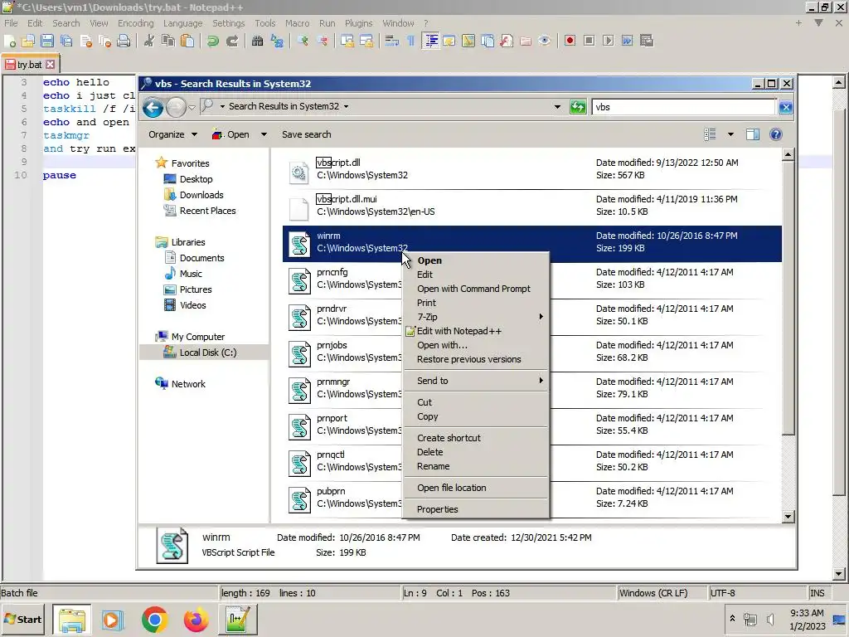Select the pubprn script file icon
Viewport: 849px width, 637px height.
coord(299,500)
